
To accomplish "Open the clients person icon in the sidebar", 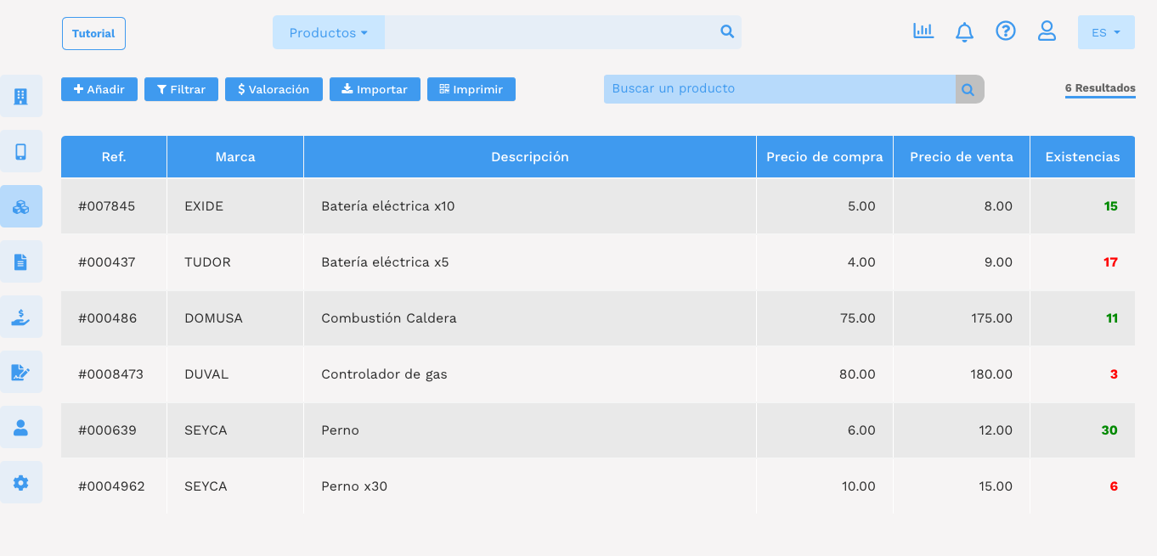I will (x=21, y=426).
